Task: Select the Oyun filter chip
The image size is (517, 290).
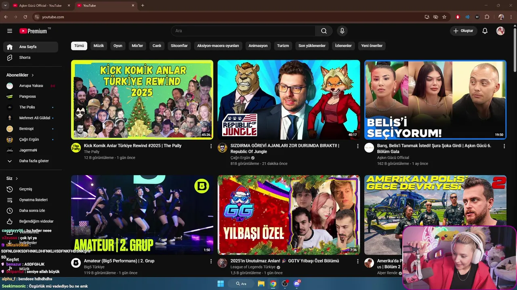Action: coord(118,46)
